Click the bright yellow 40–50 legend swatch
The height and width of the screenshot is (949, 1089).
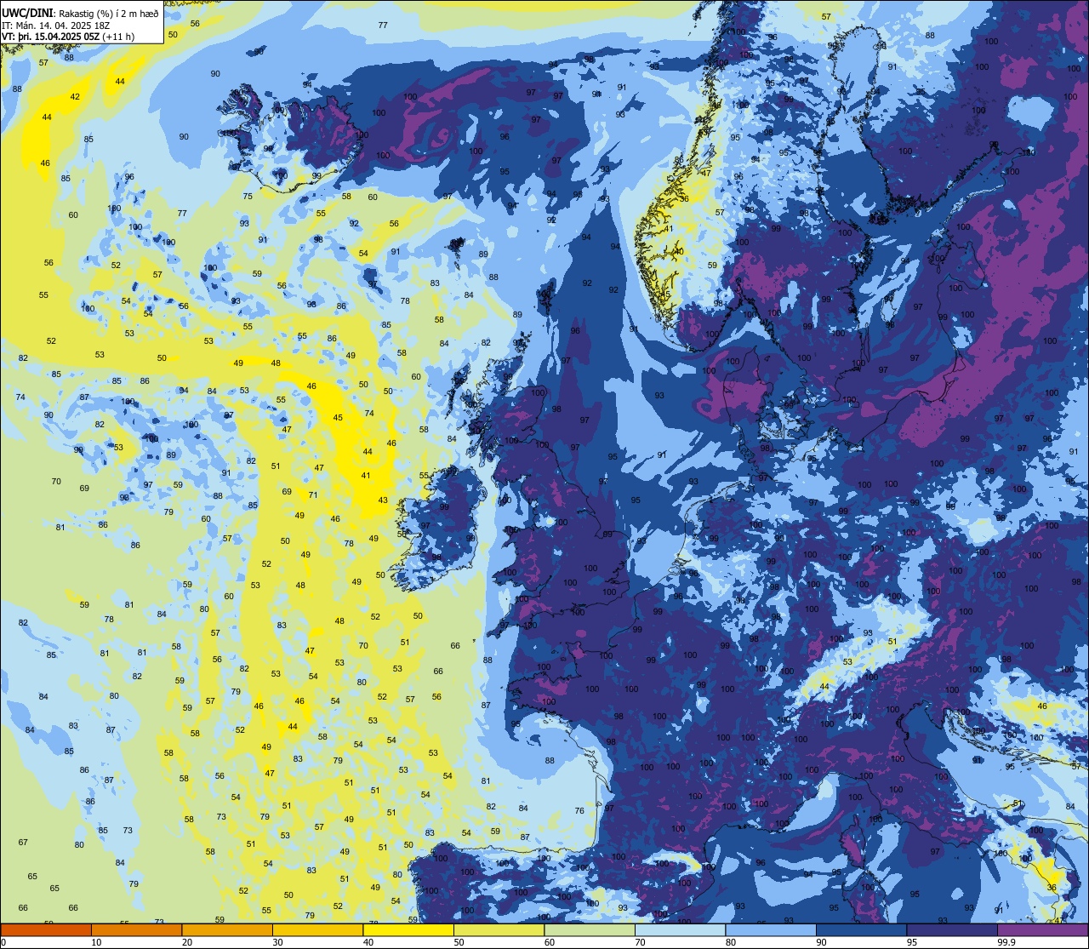tap(408, 930)
